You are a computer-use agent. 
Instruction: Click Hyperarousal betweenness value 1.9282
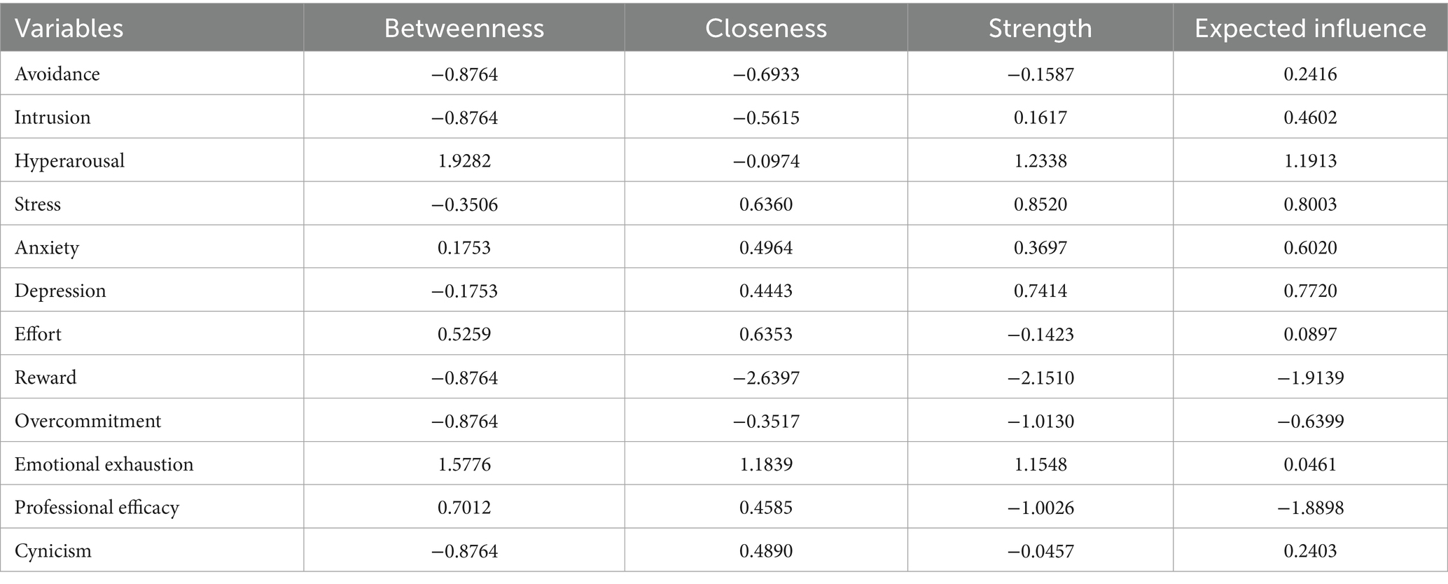[x=464, y=161]
